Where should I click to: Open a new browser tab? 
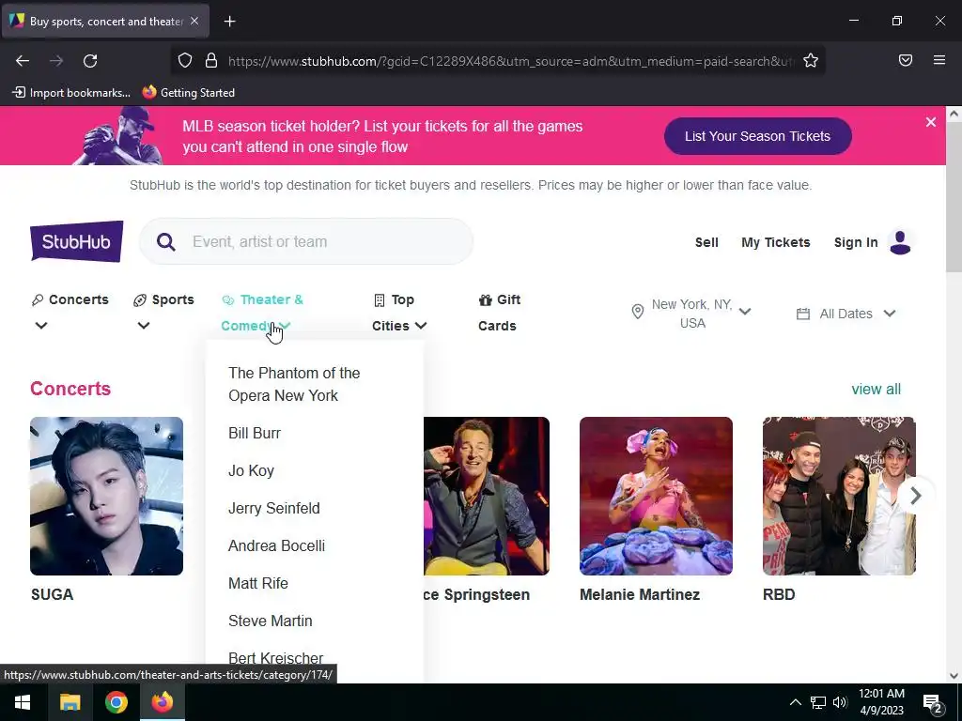(229, 22)
